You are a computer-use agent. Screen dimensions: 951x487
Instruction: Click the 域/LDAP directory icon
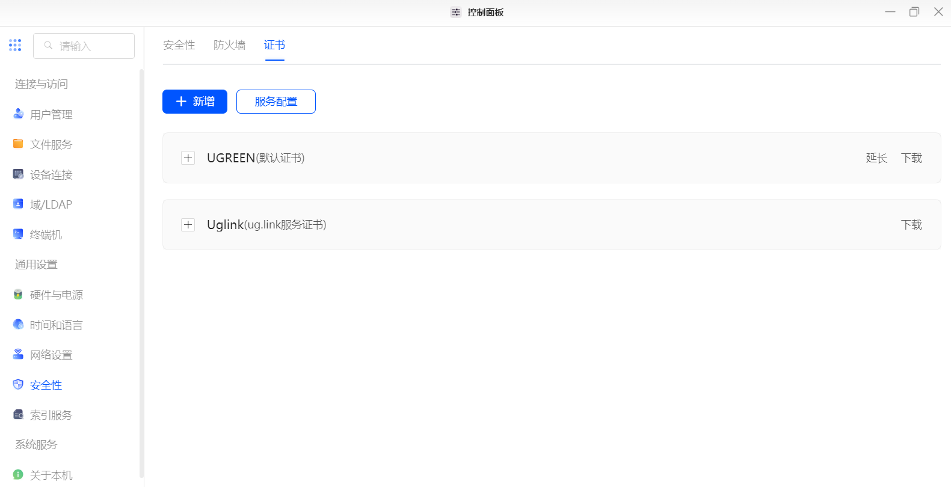(x=18, y=204)
